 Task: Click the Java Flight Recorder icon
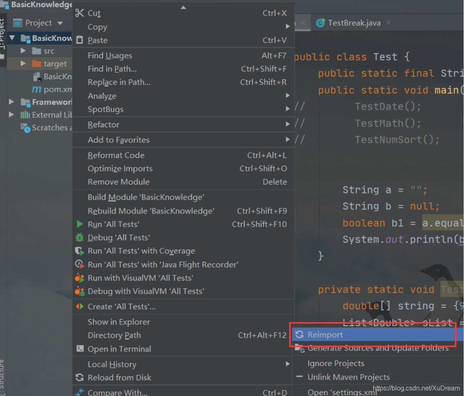click(x=79, y=264)
